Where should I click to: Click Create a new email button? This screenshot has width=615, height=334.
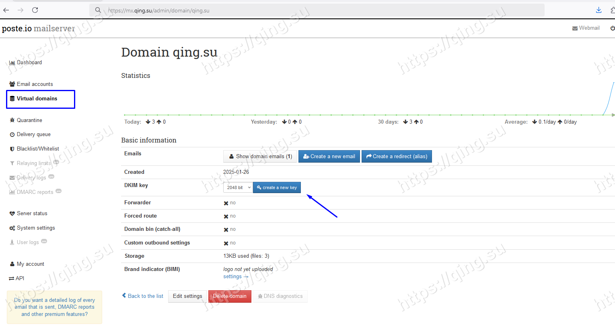coord(329,157)
